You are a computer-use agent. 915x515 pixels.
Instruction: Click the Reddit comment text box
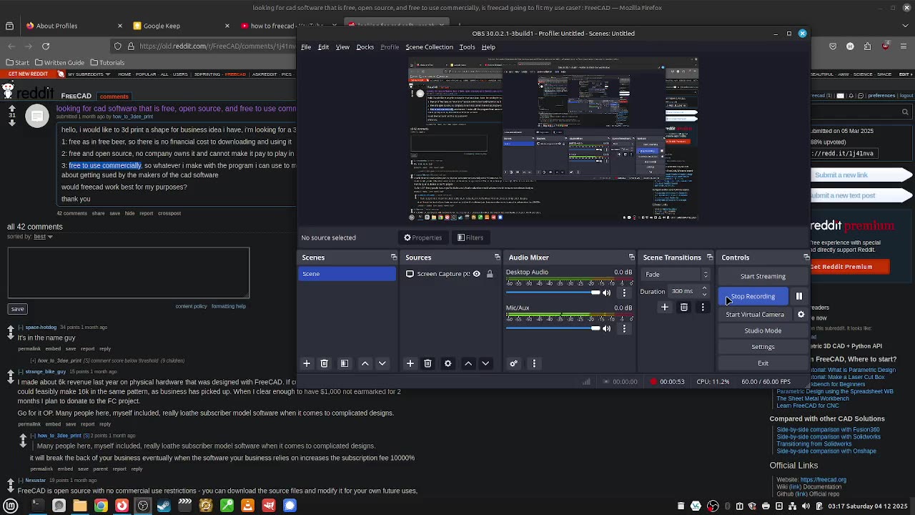point(129,273)
